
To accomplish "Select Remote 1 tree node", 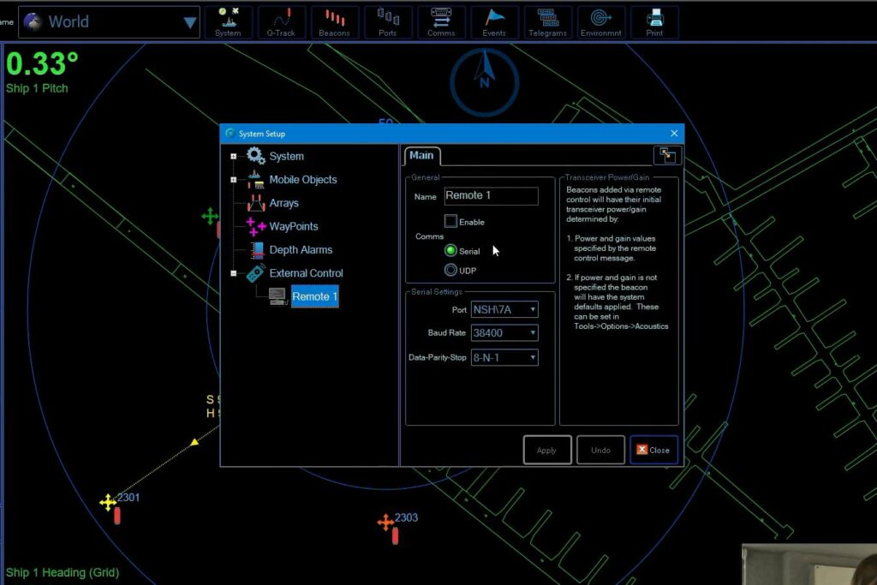I will pyautogui.click(x=315, y=296).
